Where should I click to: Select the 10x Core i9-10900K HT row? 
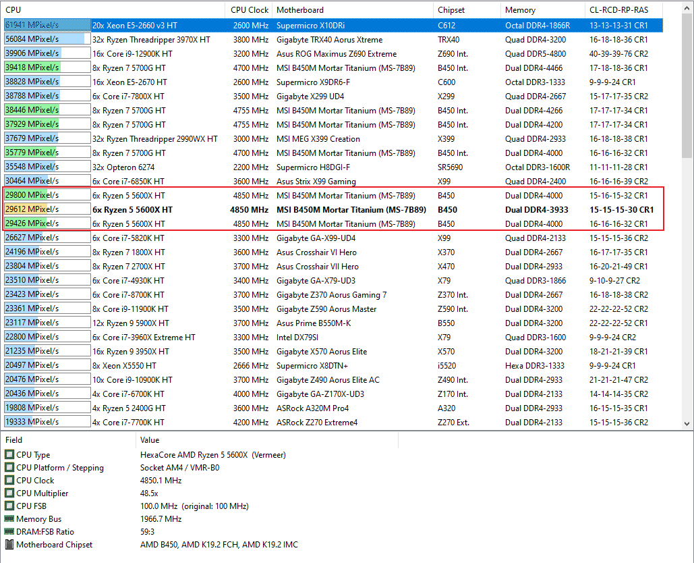333,379
